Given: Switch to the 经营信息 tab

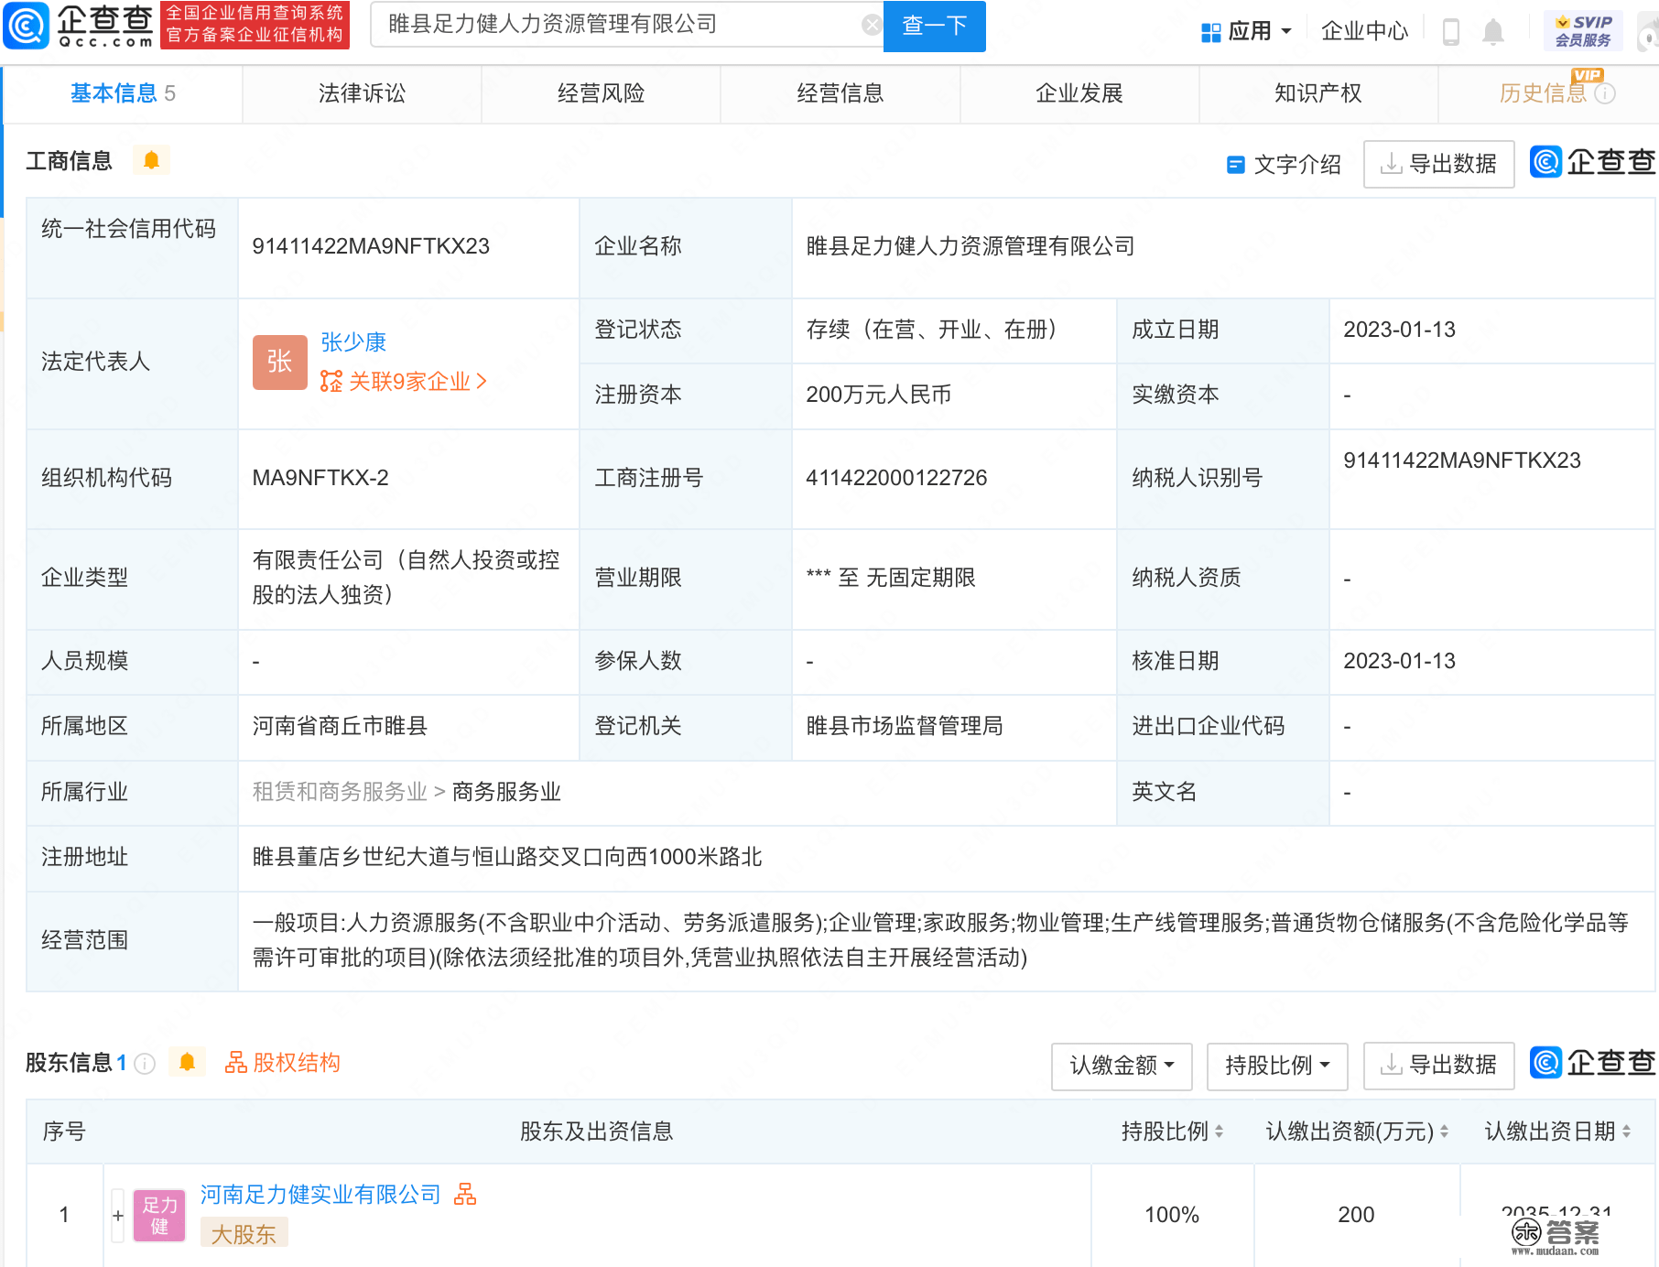Looking at the screenshot, I should click(x=840, y=93).
